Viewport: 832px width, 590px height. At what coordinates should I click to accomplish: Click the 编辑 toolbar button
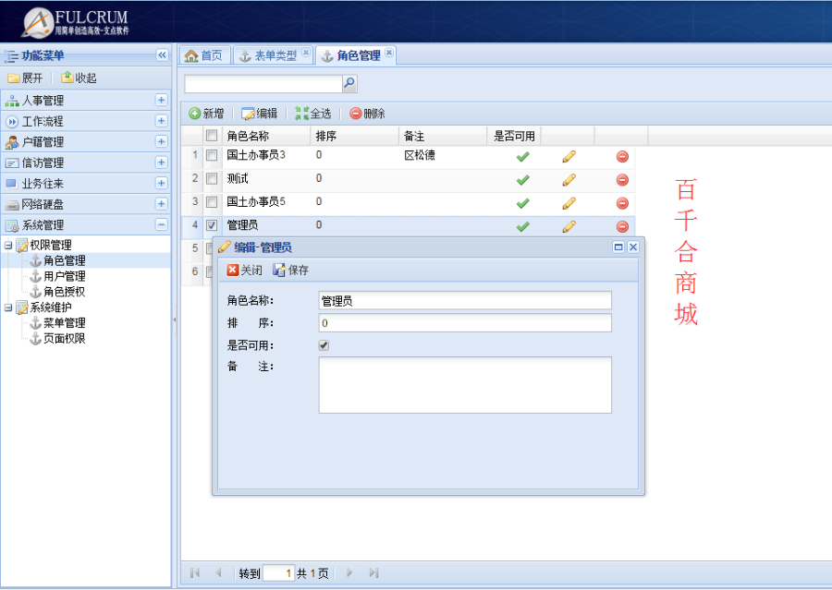260,114
